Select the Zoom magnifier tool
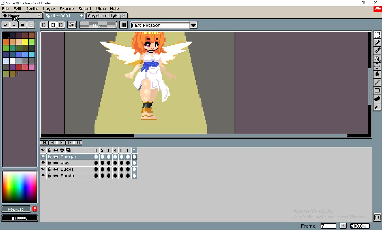This screenshot has height=230, width=382. [x=377, y=59]
